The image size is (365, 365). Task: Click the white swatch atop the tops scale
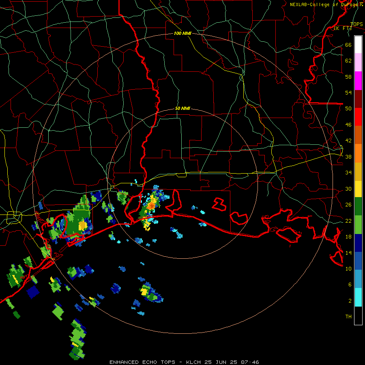358,45
